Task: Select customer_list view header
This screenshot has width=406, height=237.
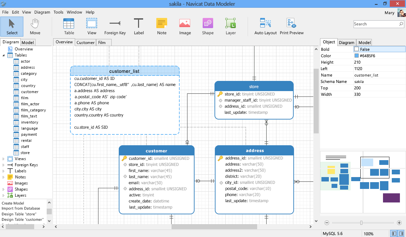Action: pos(125,71)
